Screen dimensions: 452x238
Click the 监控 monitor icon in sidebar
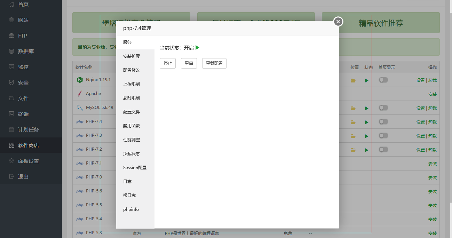click(x=11, y=67)
